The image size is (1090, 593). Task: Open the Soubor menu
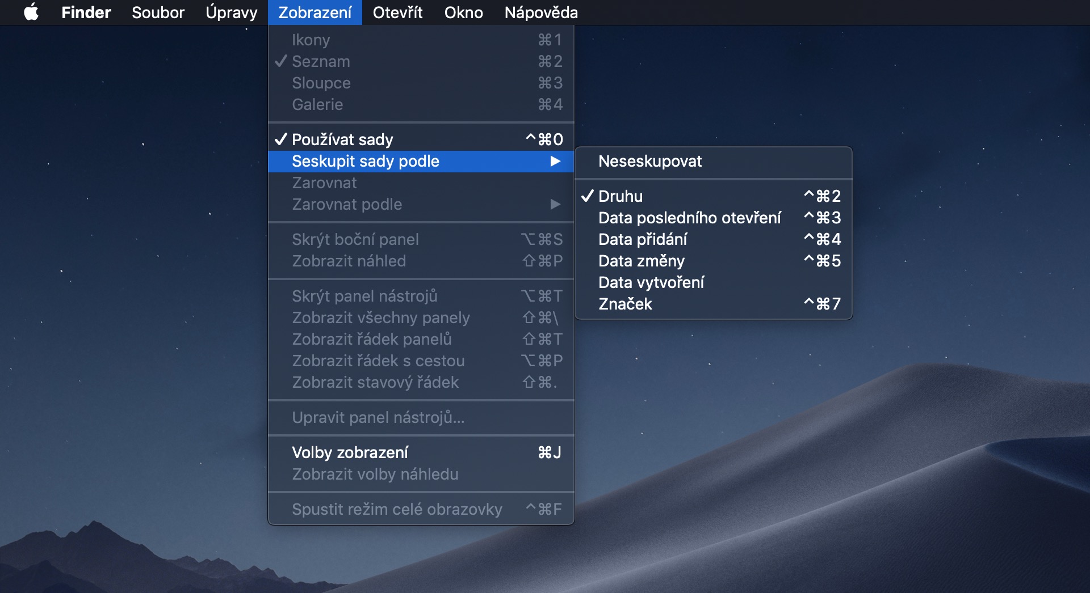point(158,12)
